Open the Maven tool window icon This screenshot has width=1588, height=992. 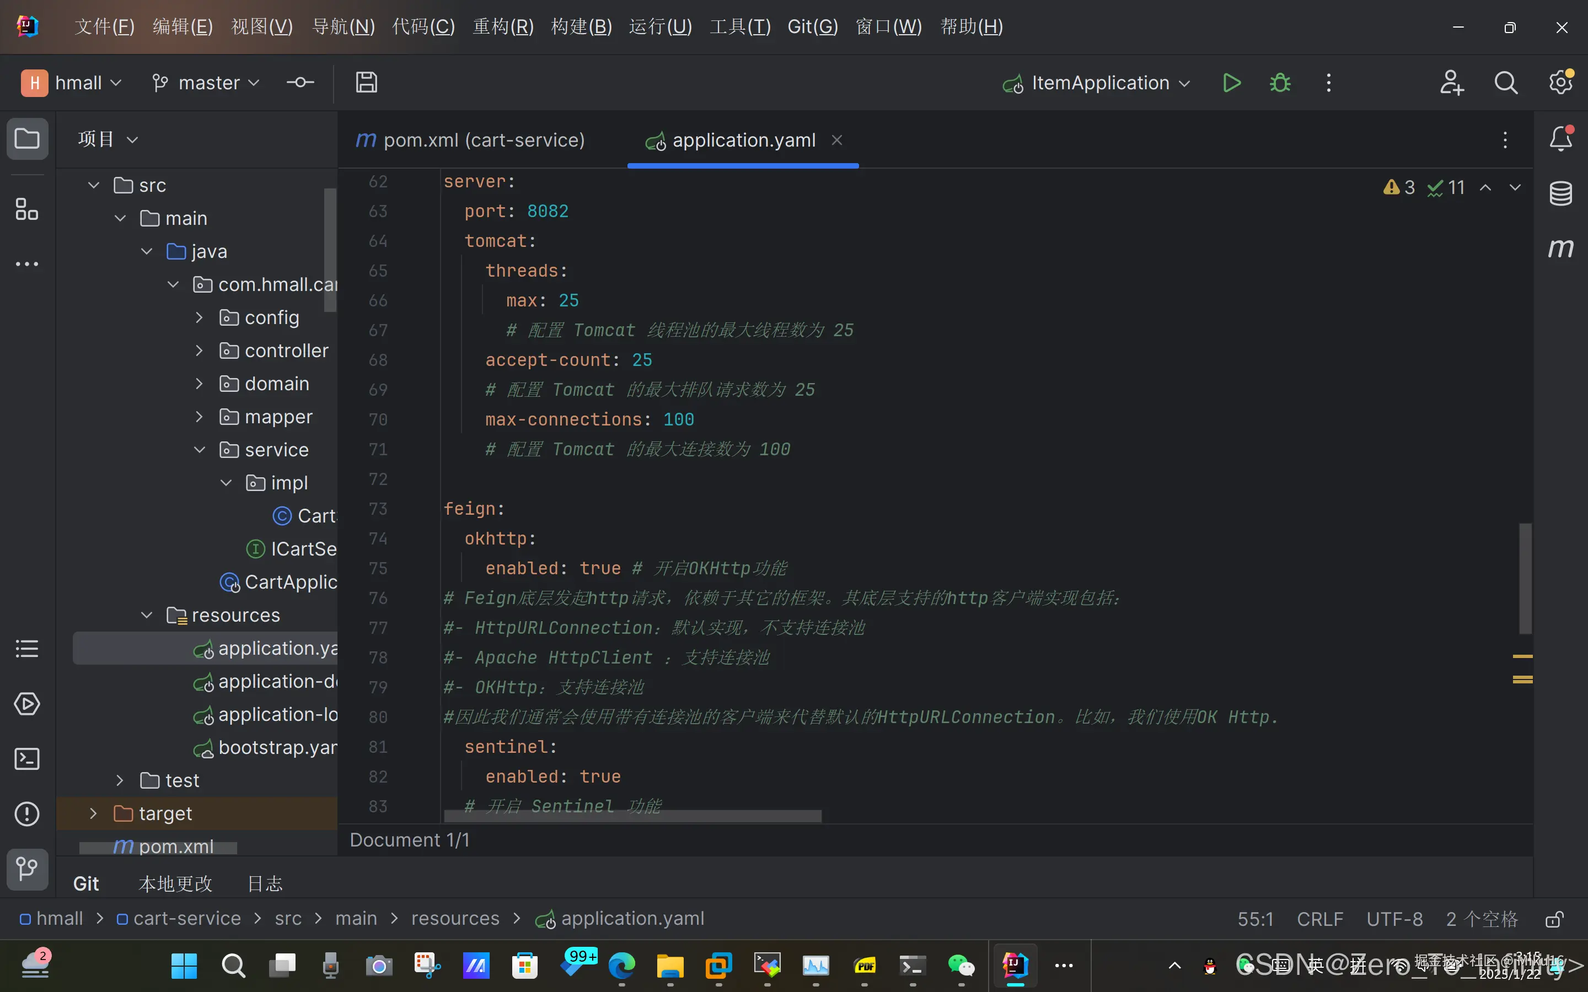pos(1560,249)
